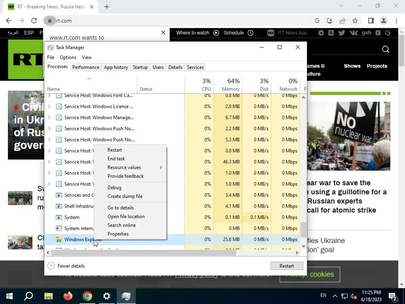405x304 pixels.
Task: Open Task Manager File menu
Action: click(51, 57)
